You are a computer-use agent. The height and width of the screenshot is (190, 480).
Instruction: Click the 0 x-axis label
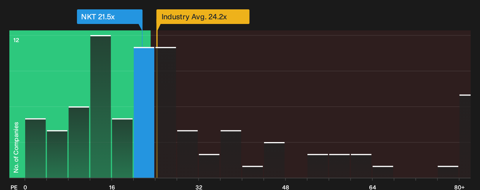click(x=25, y=187)
